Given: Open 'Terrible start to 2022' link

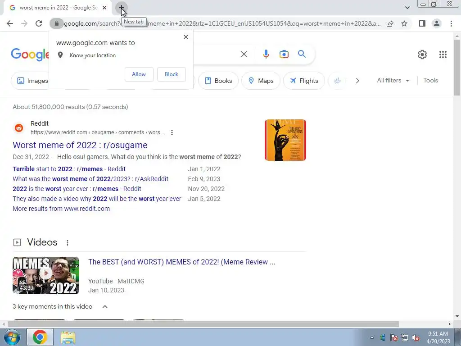Looking at the screenshot, I should click(x=69, y=169).
